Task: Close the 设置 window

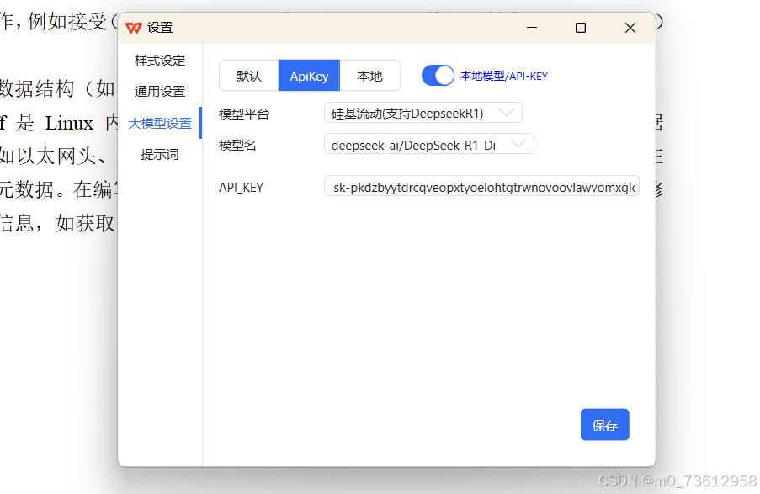Action: pos(630,28)
